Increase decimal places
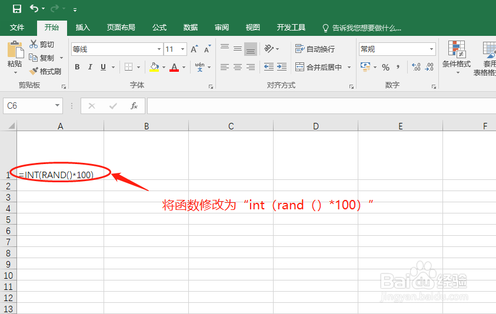Viewport: 496px width, 314px height. (417, 67)
